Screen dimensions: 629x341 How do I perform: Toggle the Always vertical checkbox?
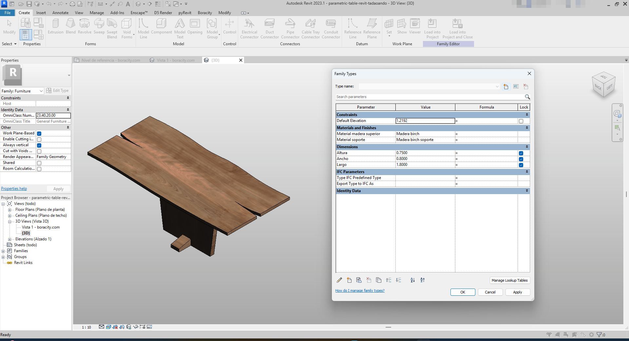(39, 145)
